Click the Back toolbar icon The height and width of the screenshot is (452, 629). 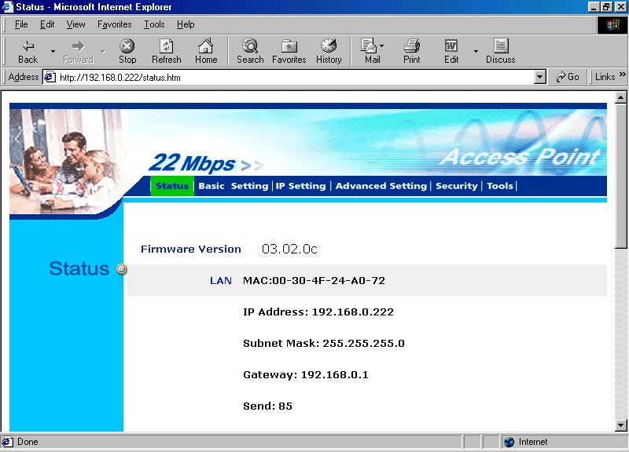click(28, 51)
